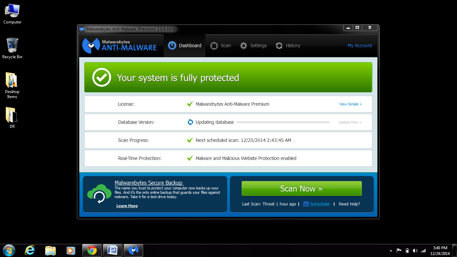Click the Scheduler calendar icon

tap(306, 204)
